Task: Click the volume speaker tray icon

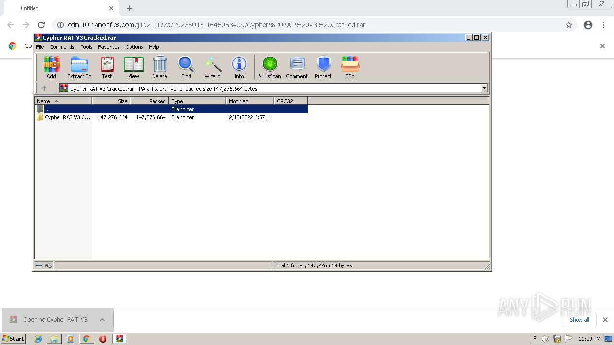Action: [545, 339]
